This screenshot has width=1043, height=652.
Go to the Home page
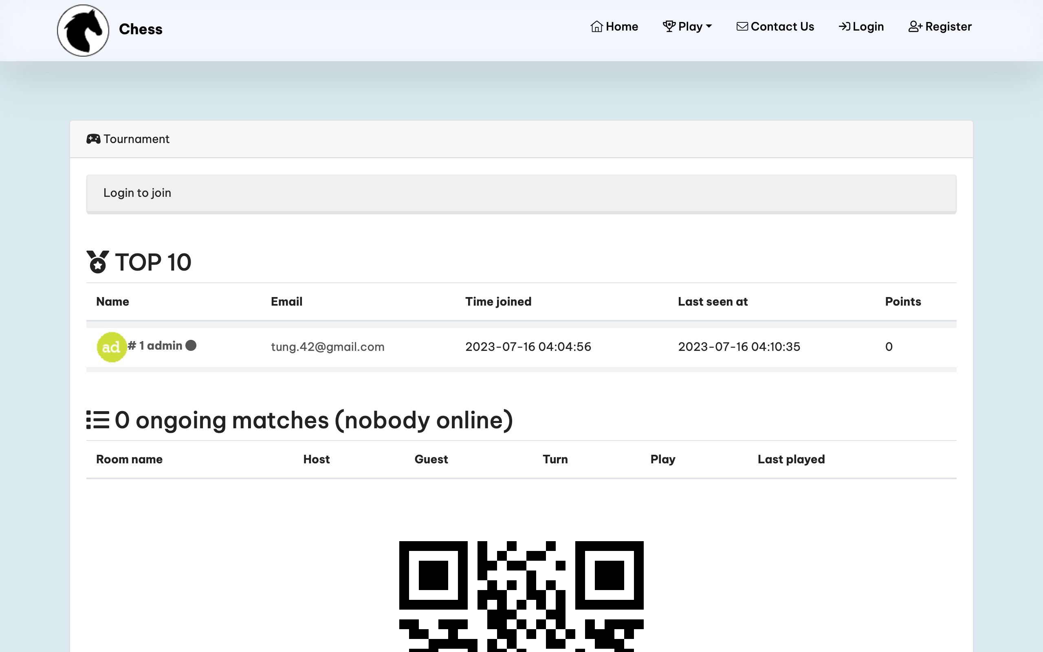point(614,27)
